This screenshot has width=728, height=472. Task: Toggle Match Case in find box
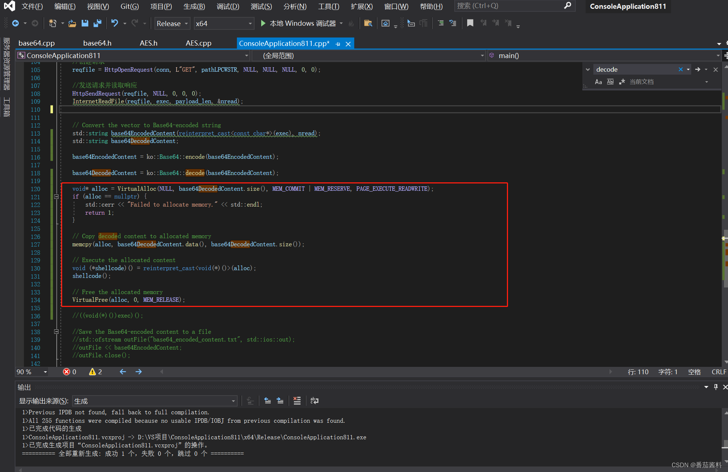tap(599, 82)
